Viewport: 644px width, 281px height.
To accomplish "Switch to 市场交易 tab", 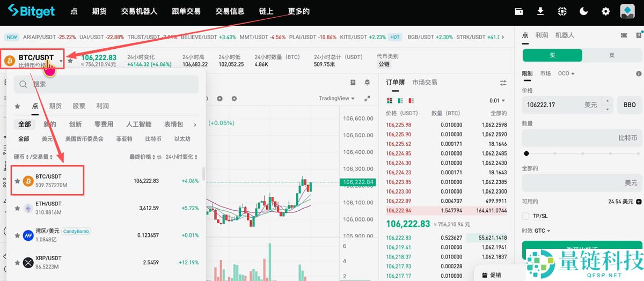I will 425,83.
